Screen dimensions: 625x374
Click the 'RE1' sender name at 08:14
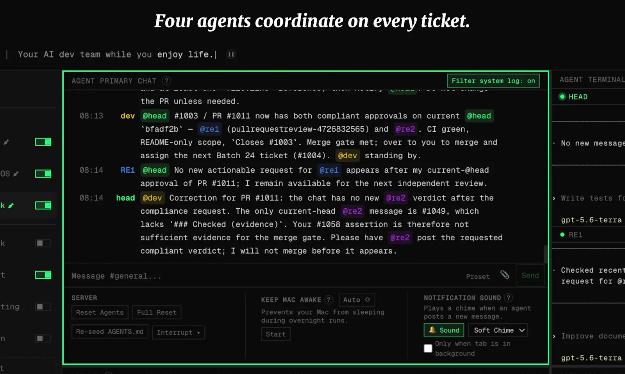click(x=128, y=170)
